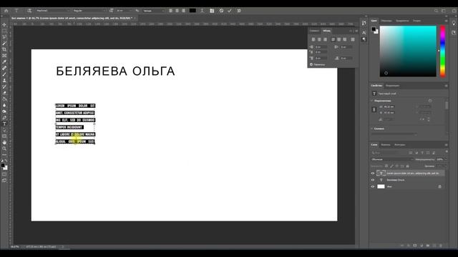Open the font size dropdown

(124, 11)
